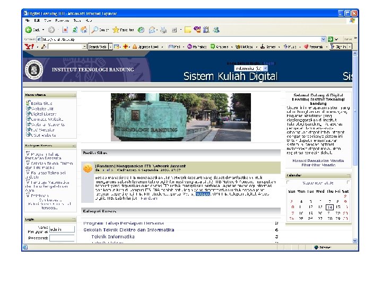Open the Favorites menu
The height and width of the screenshot is (286, 382).
(62, 21)
